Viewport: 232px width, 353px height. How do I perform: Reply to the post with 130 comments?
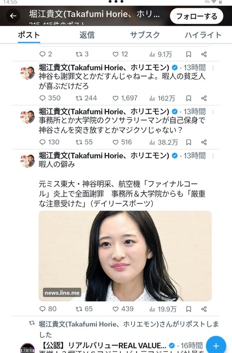[49, 142]
